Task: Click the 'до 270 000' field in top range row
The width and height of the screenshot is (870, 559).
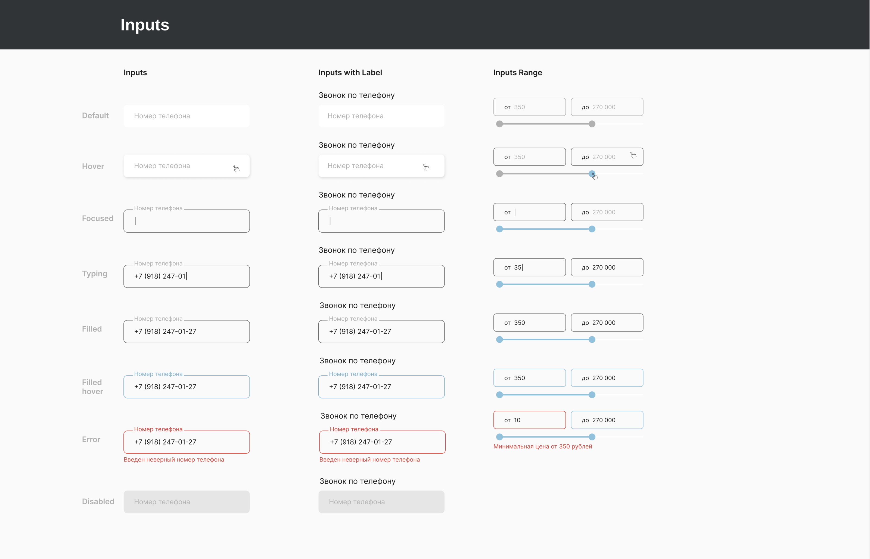Action: click(607, 107)
